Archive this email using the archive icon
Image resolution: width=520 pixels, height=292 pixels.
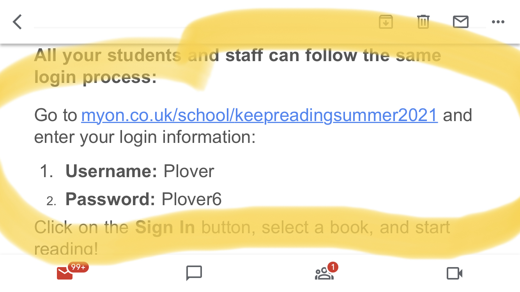point(386,22)
